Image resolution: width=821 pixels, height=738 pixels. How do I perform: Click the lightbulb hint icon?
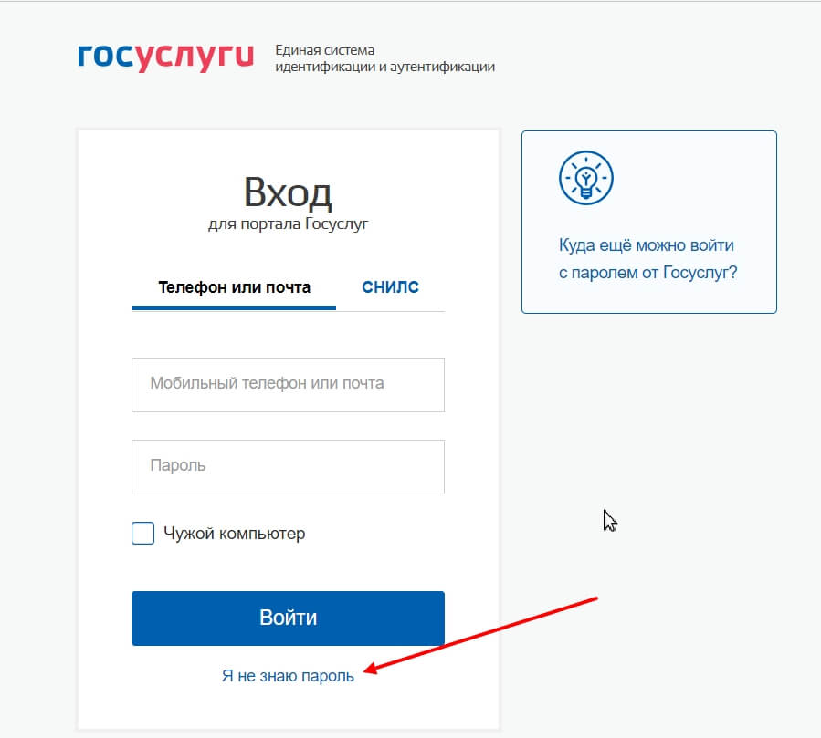pyautogui.click(x=586, y=178)
